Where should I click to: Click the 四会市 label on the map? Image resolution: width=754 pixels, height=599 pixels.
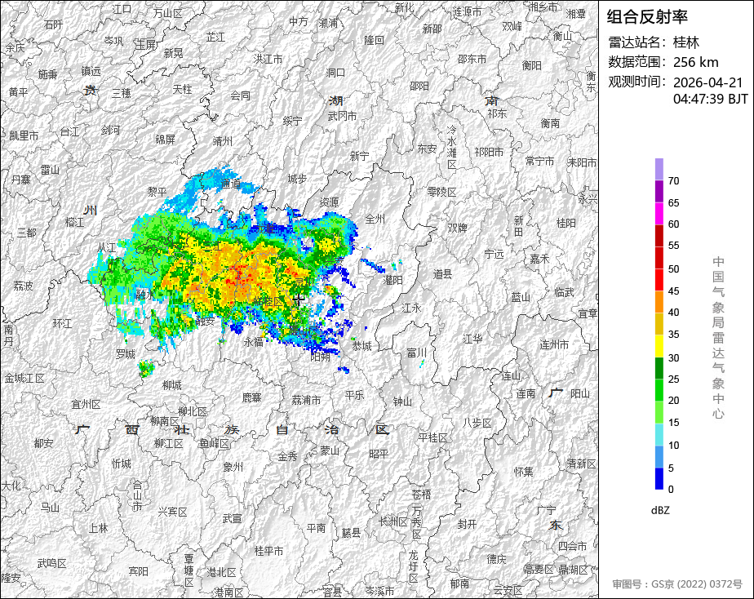pyautogui.click(x=572, y=546)
